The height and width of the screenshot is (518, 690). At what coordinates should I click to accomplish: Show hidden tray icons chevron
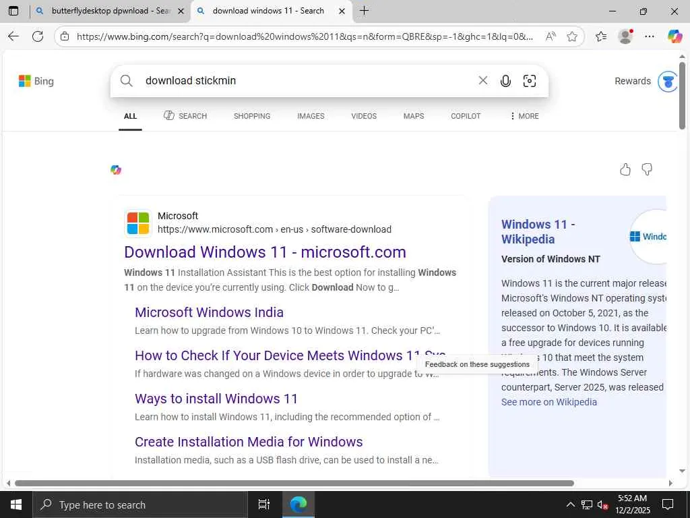pyautogui.click(x=570, y=505)
